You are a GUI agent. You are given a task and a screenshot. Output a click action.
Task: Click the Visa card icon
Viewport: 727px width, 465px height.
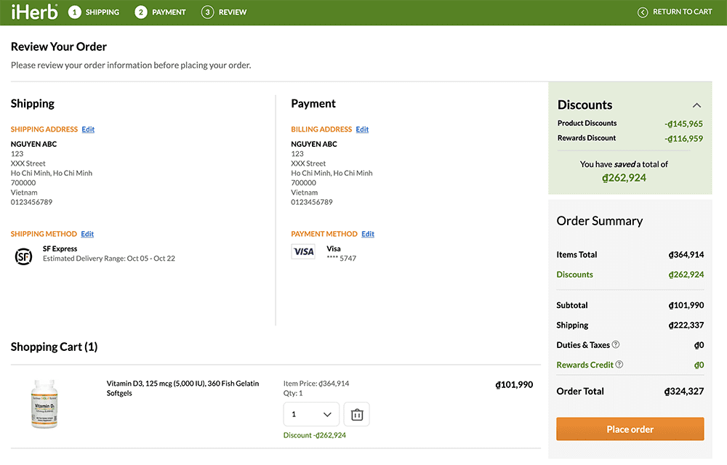pyautogui.click(x=303, y=250)
